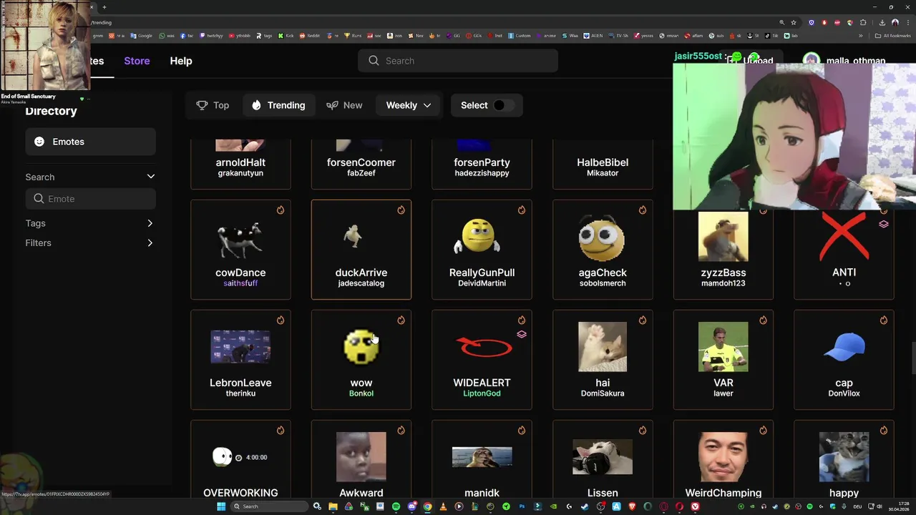
Task: Click the layers icon on WIDEALERT card
Action: point(521,334)
